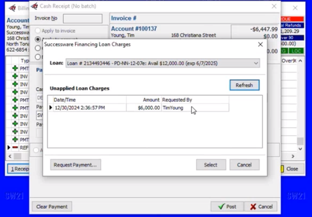Expand the first PMT row plus icon
312x217 pixels.
click(x=15, y=68)
